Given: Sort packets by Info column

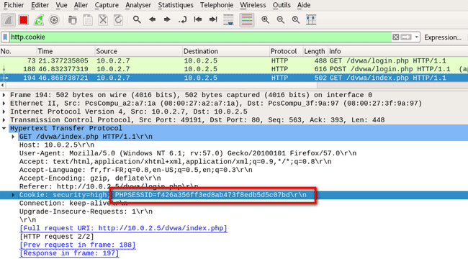Looking at the screenshot, I should point(398,51).
